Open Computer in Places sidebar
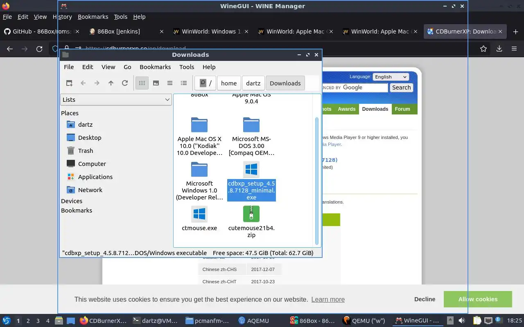Screen dimensions: 524x327 (x=92, y=163)
